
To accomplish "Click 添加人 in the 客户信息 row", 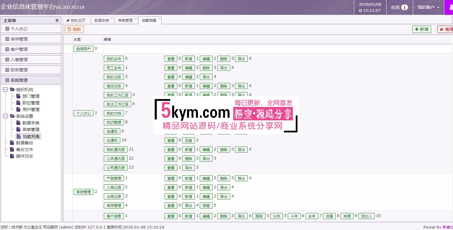I will [x=366, y=216].
